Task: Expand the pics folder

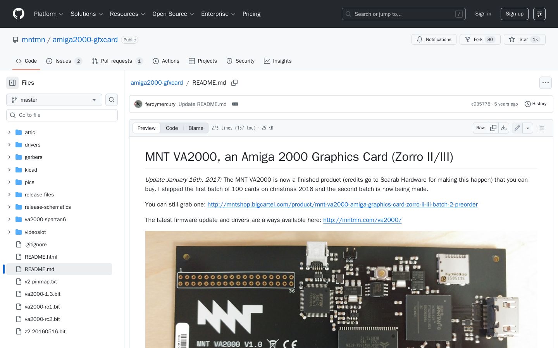Action: (x=9, y=182)
